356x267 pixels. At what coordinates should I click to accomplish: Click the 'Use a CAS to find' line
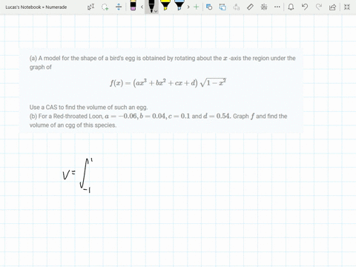[88, 108]
